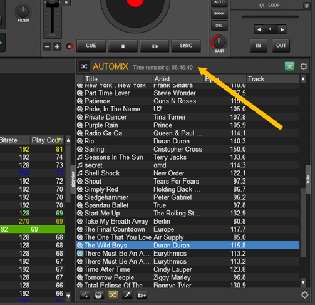
Task: Select track Shout by Tears For Fears
Action: (188, 181)
